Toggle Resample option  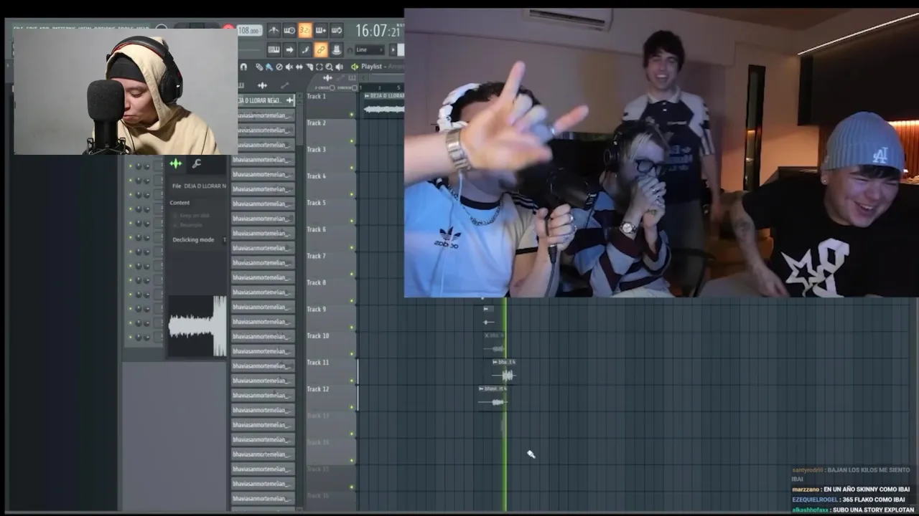point(189,225)
